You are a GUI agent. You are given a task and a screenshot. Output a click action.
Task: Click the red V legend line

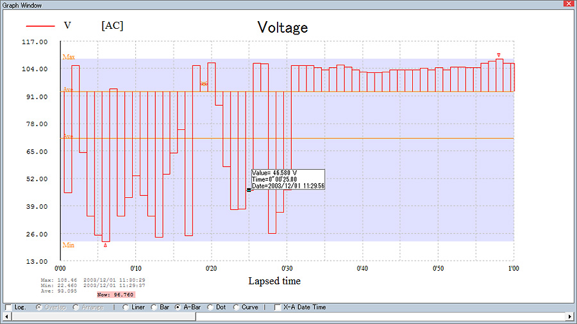click(x=39, y=26)
